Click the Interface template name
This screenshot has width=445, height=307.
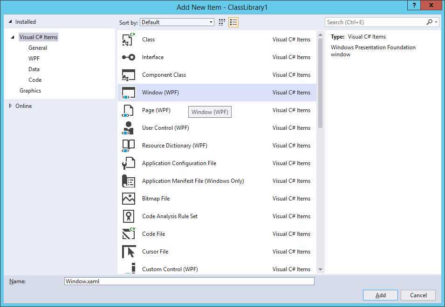(153, 57)
